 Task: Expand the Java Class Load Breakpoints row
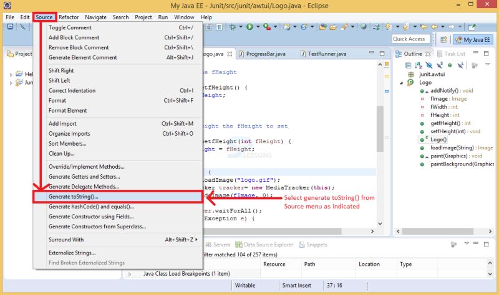point(130,274)
